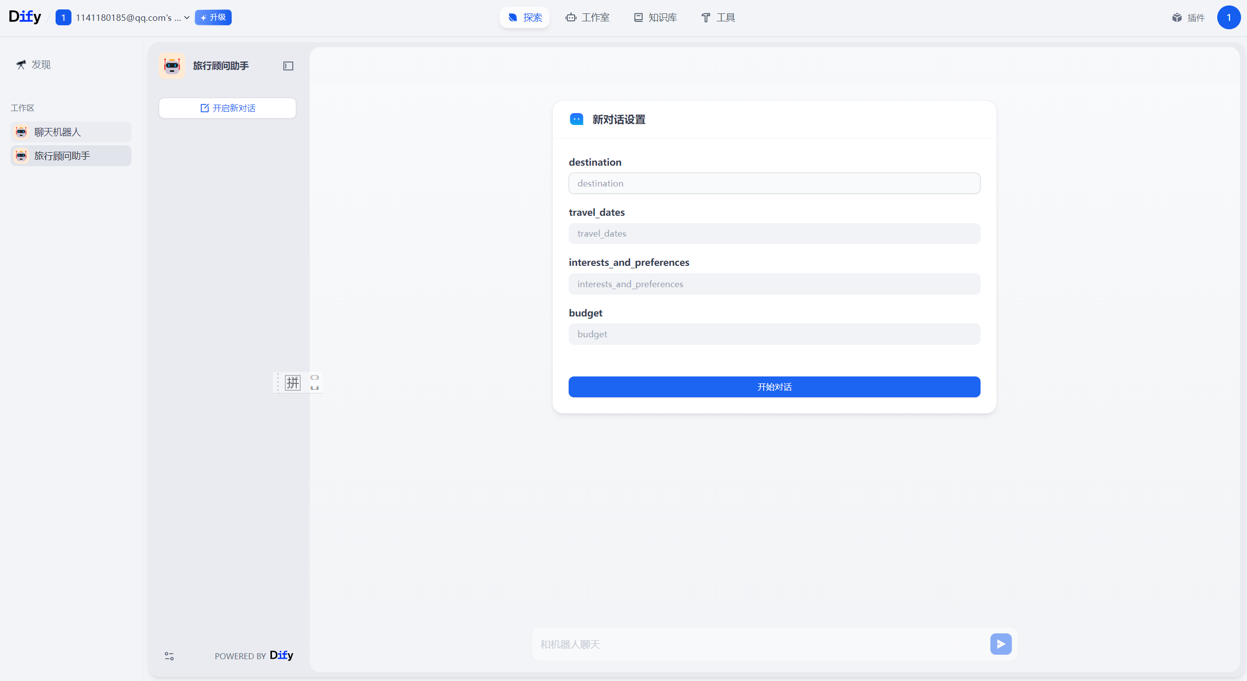Expand the workspace account dropdown
The height and width of the screenshot is (681, 1247).
[187, 18]
